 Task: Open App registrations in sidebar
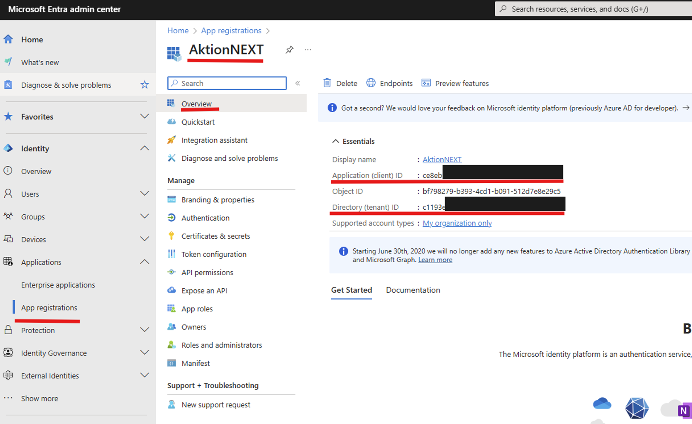pos(49,307)
